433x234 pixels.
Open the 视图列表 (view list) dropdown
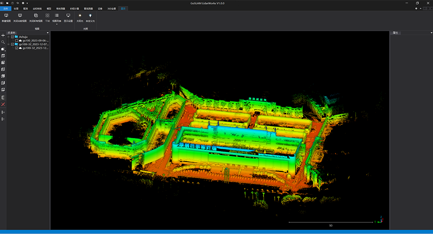(57, 24)
